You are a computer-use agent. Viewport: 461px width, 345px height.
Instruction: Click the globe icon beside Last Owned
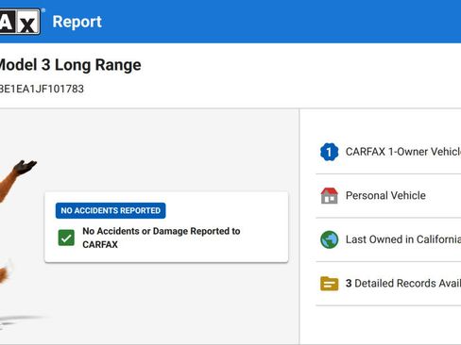[x=329, y=239]
